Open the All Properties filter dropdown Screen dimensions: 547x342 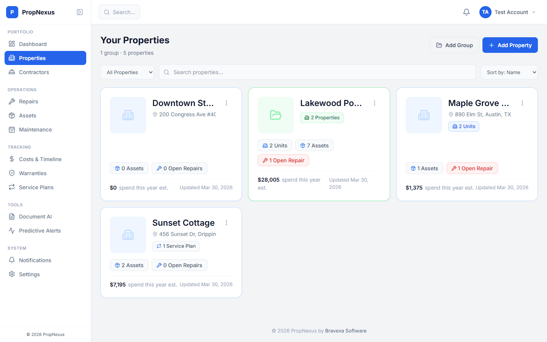tap(127, 72)
